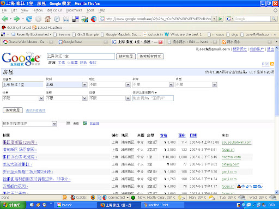Image resolution: width=279 pixels, height=209 pixels.
Task: Click the Getting Started bookmark icon
Action: click(x=4, y=28)
